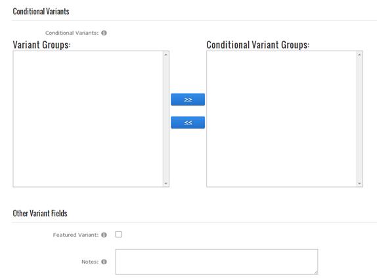Enable the Featured Variant checkbox
Screen dimensions: 377x278
[118, 234]
